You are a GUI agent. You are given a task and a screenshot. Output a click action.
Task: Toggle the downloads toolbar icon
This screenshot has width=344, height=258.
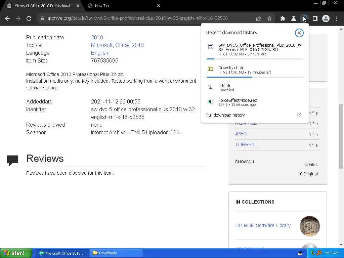pos(304,19)
